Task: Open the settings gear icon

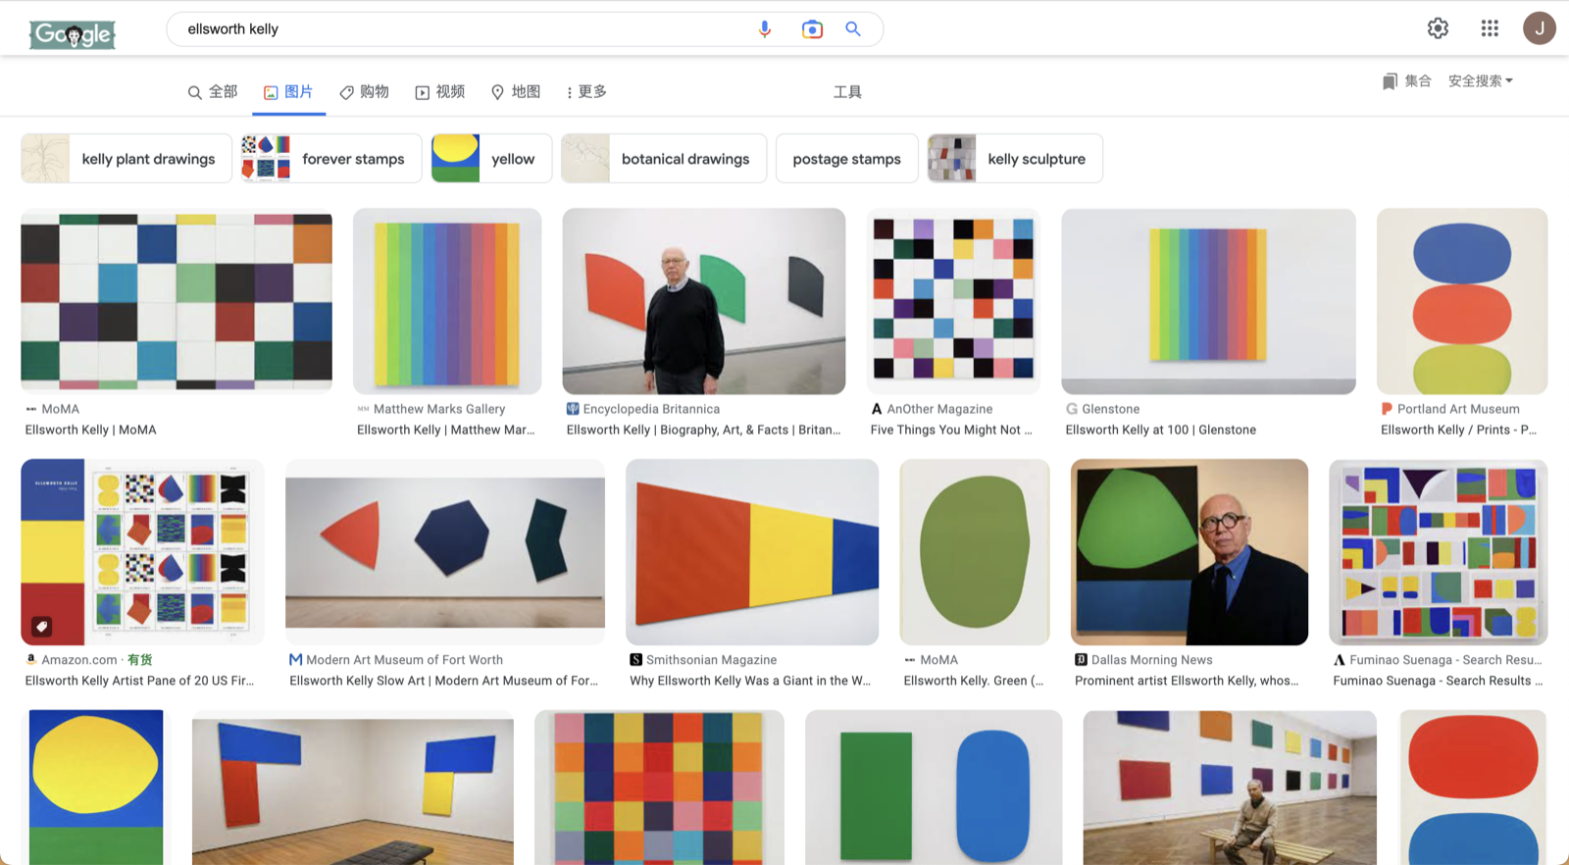Action: click(x=1438, y=28)
